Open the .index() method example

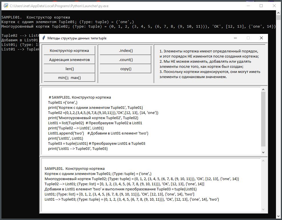coord(126,50)
